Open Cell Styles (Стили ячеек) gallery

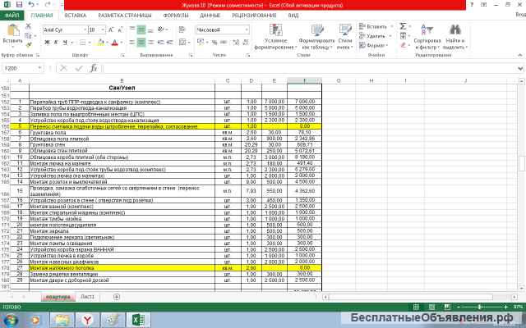pyautogui.click(x=344, y=34)
